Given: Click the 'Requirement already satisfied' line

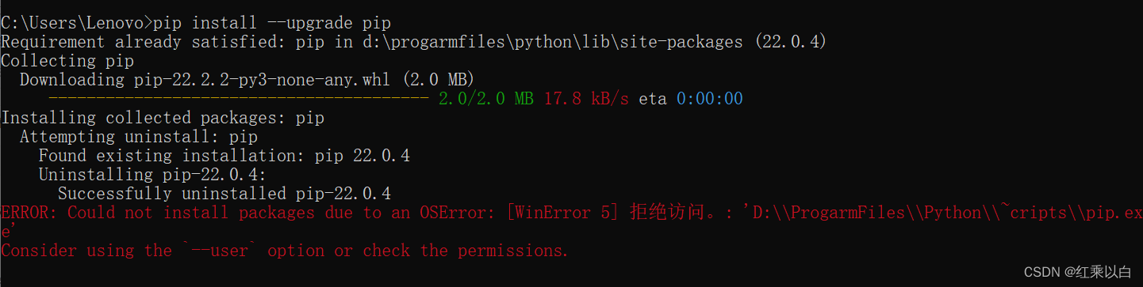Looking at the screenshot, I should pos(413,42).
